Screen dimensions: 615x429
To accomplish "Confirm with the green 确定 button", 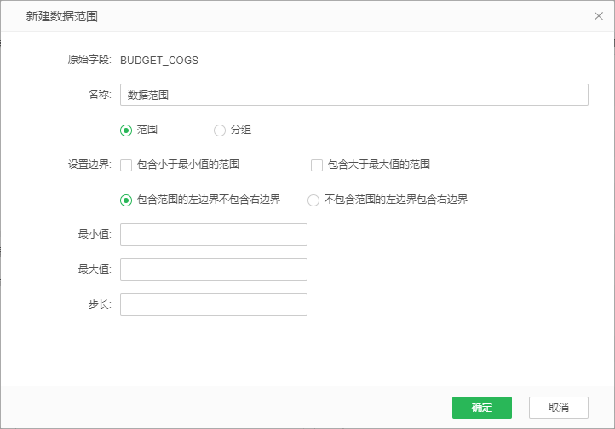I will (x=481, y=408).
